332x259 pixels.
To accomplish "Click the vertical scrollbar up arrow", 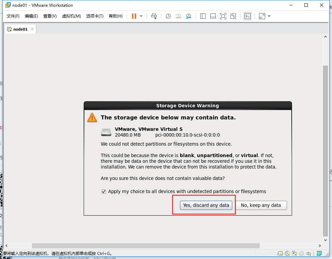I will tap(325, 37).
